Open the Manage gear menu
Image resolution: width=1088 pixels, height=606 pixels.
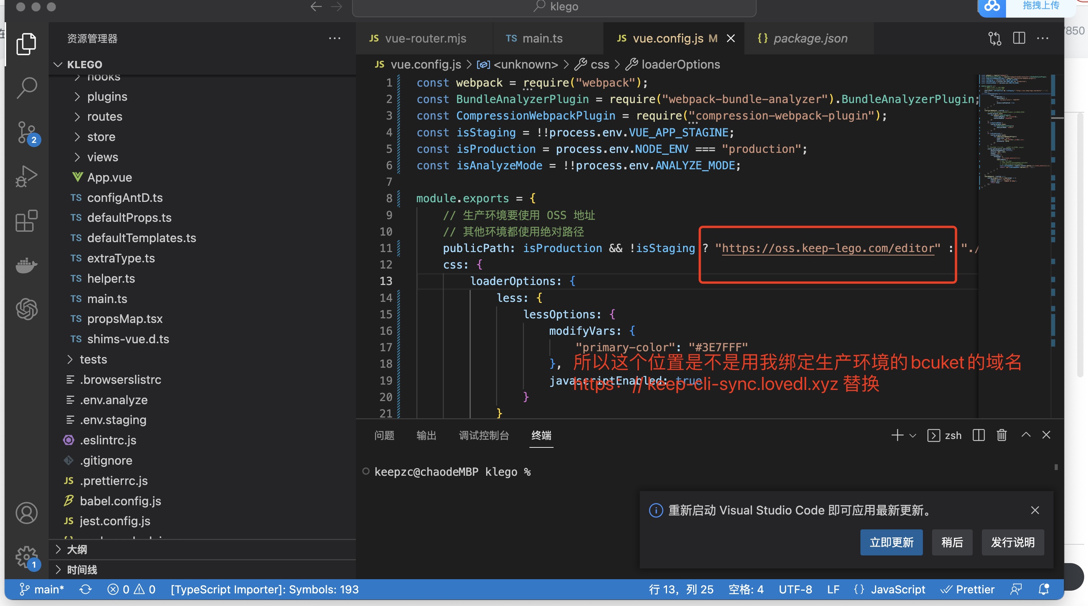click(27, 557)
